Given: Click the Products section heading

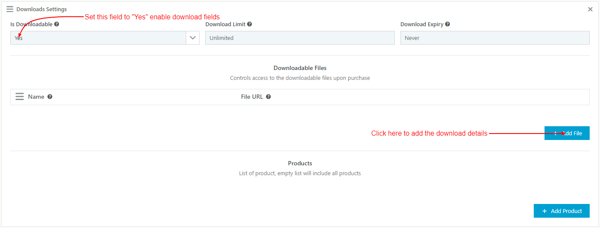Looking at the screenshot, I should (x=300, y=163).
